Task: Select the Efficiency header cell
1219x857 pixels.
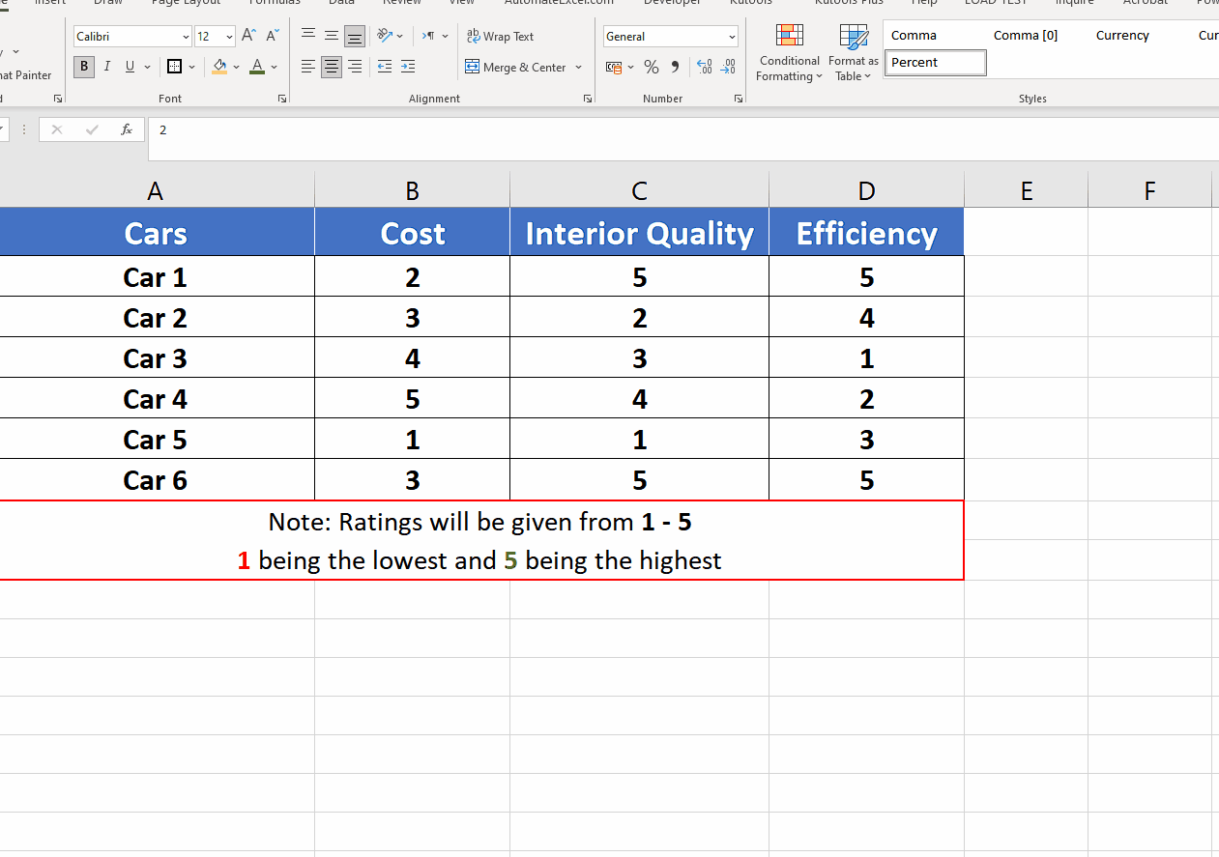Action: point(866,233)
